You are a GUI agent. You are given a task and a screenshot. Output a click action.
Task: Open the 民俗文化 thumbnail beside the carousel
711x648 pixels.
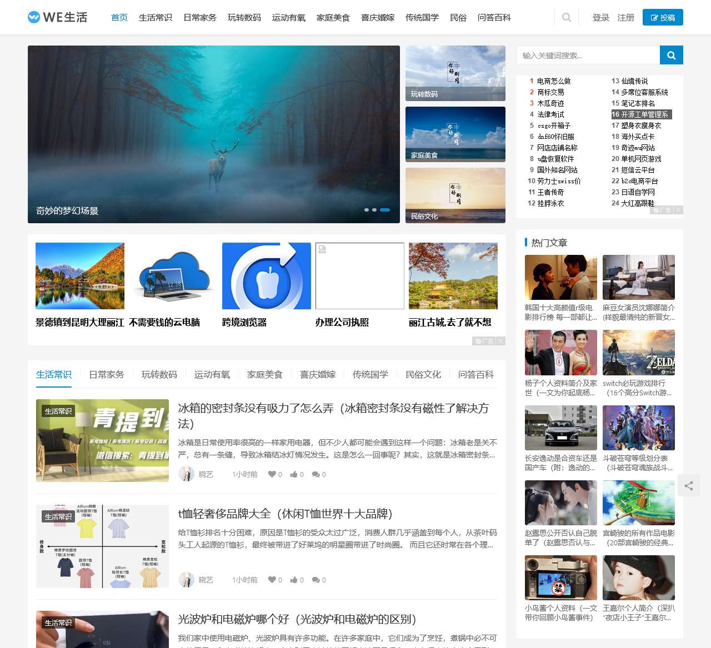pyautogui.click(x=455, y=195)
